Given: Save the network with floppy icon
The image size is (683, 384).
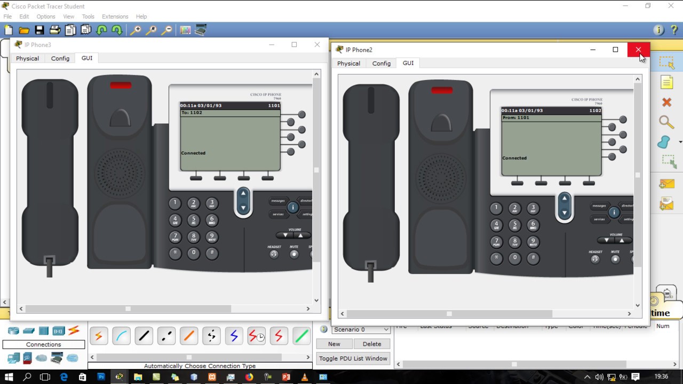Looking at the screenshot, I should coord(39,30).
